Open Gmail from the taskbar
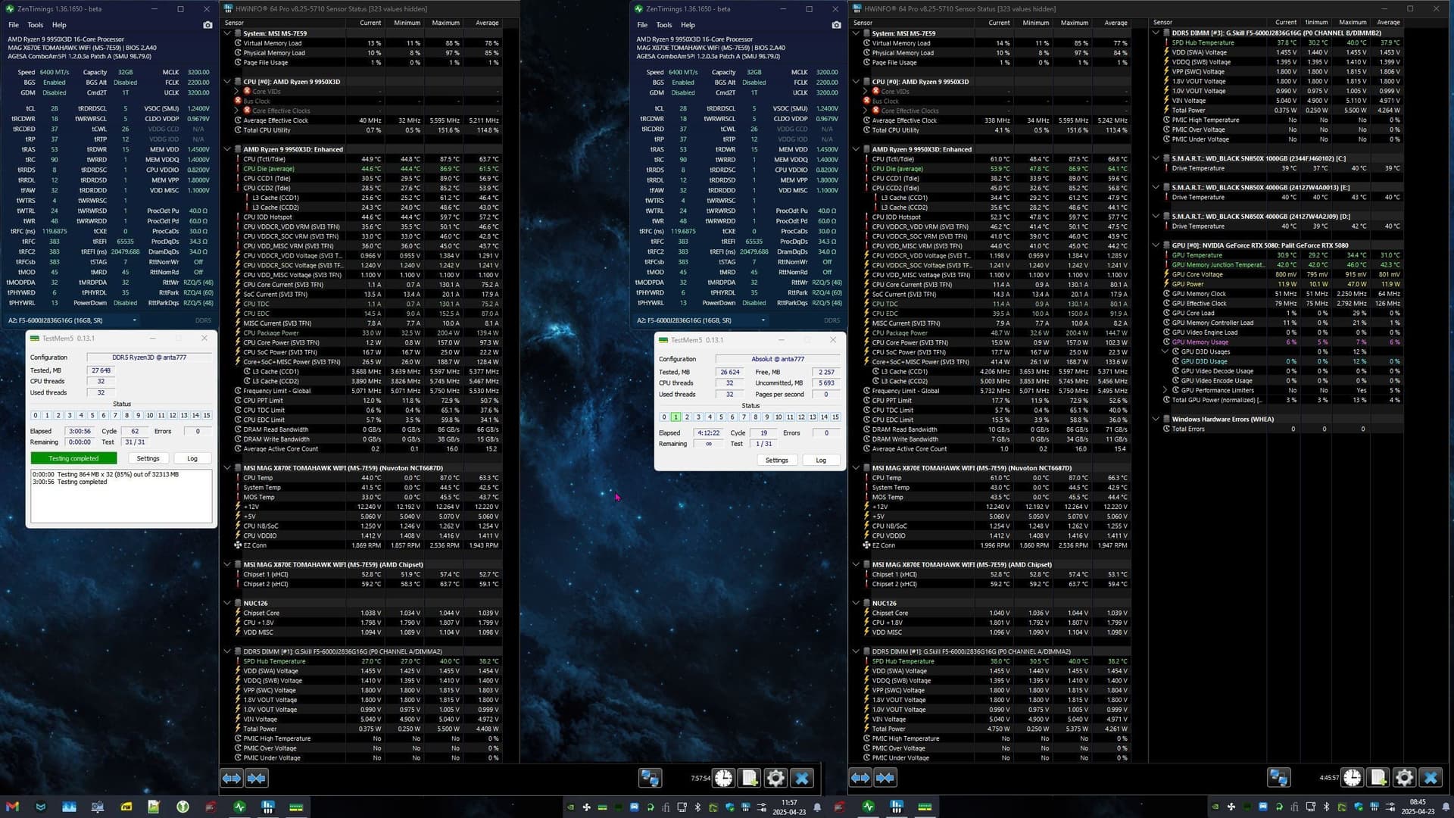 (12, 807)
